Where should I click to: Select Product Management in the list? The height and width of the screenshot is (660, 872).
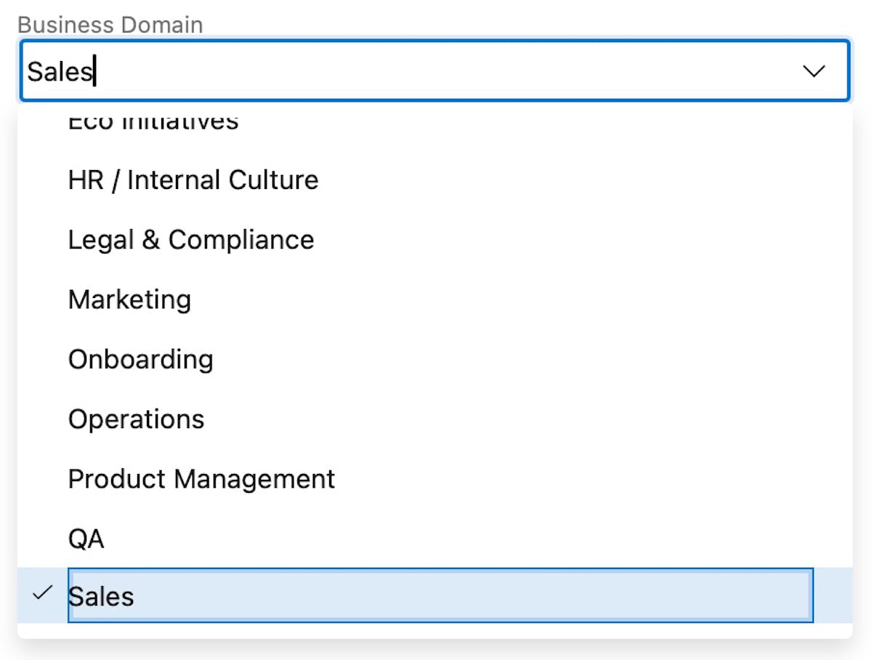(201, 479)
